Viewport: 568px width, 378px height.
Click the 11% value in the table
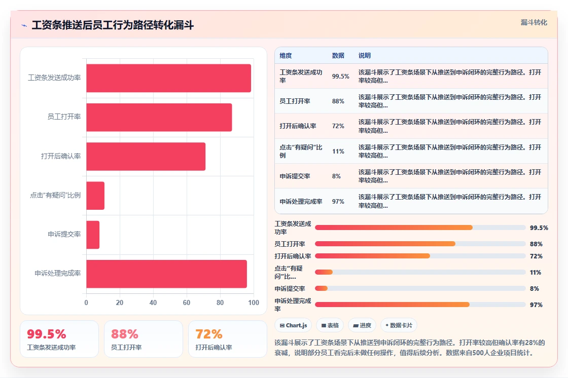(x=338, y=151)
